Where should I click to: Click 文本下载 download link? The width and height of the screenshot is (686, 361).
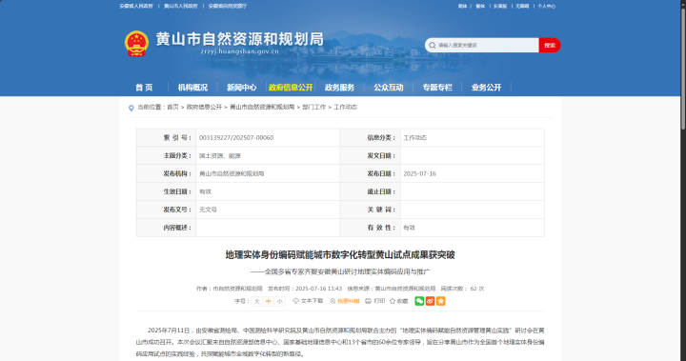[x=308, y=301]
